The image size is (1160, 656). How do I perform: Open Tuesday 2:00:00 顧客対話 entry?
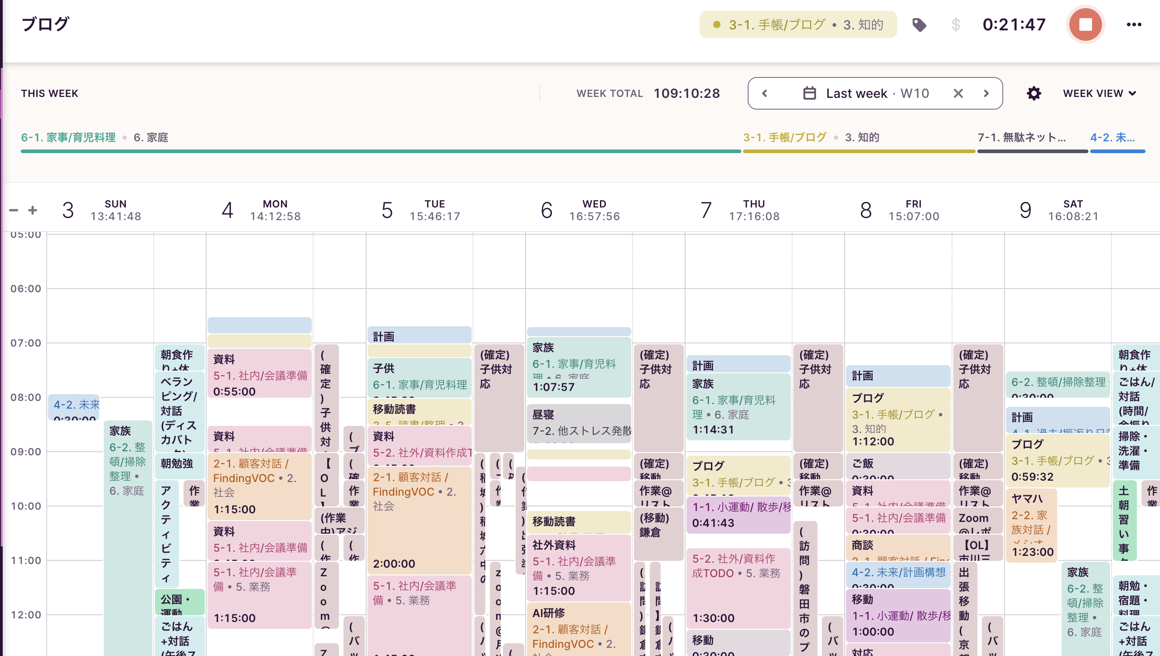[x=419, y=521]
